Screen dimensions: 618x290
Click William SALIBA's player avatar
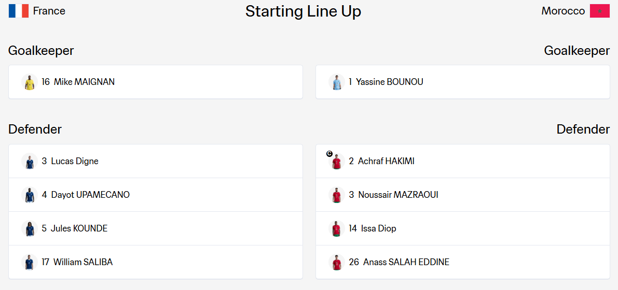coord(30,262)
